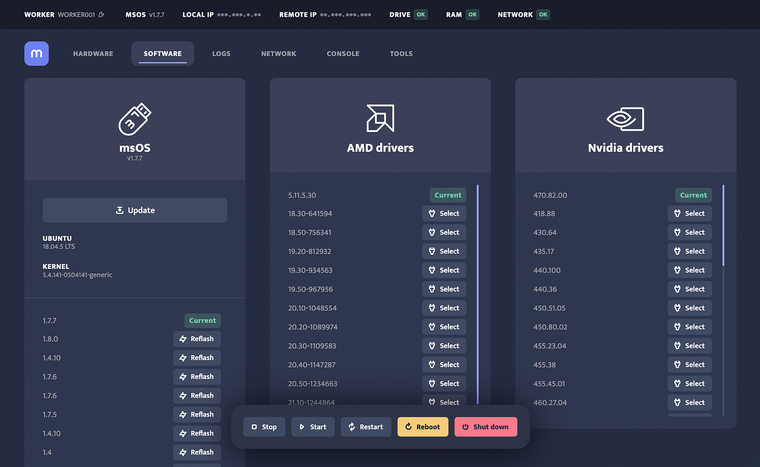
Task: Reflash msOS version 1.4
Action: tap(197, 452)
